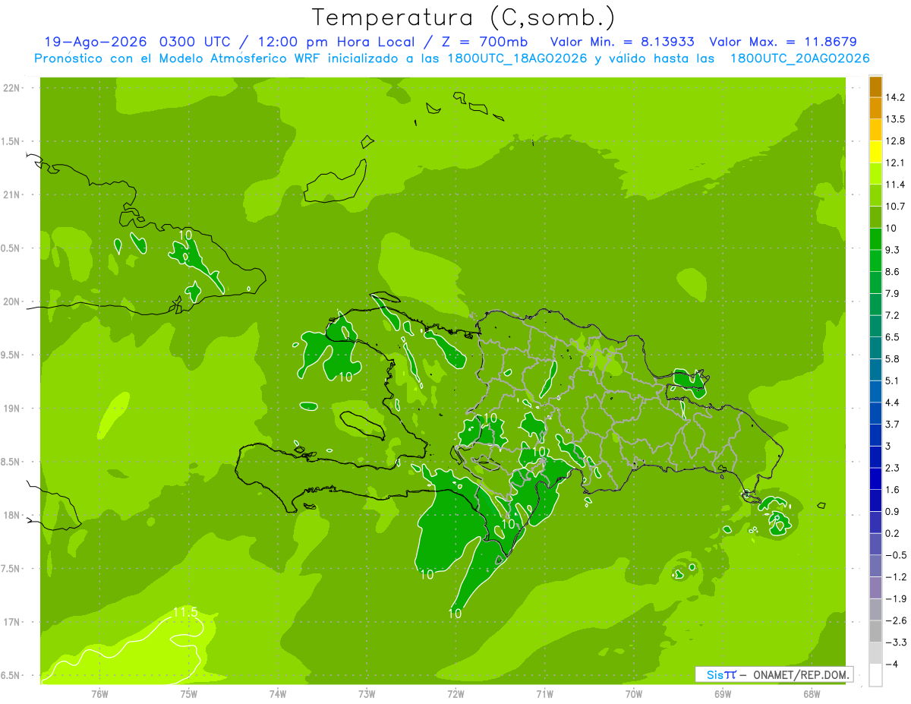Click the "4.4" colorbar label
Image resolution: width=911 pixels, height=704 pixels.
(x=894, y=403)
